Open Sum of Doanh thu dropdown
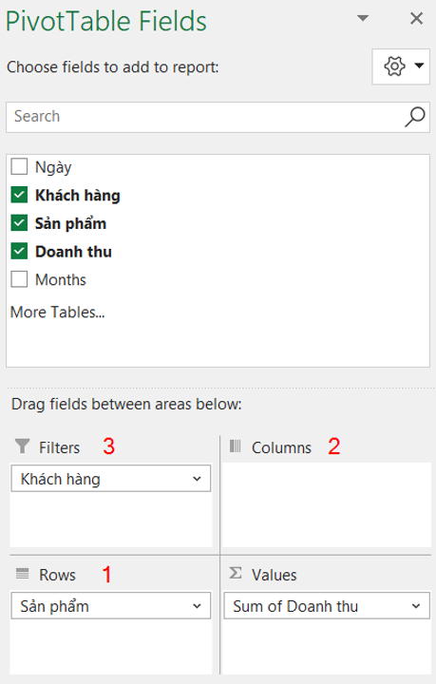 pos(416,606)
